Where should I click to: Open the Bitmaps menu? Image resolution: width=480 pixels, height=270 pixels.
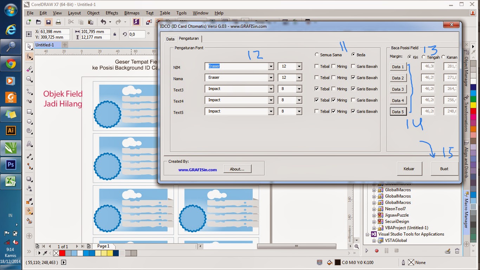pyautogui.click(x=132, y=13)
